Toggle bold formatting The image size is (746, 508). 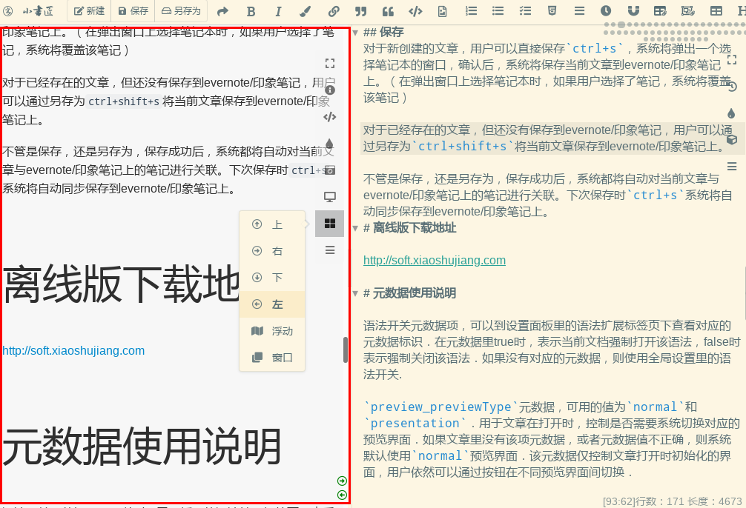click(251, 11)
